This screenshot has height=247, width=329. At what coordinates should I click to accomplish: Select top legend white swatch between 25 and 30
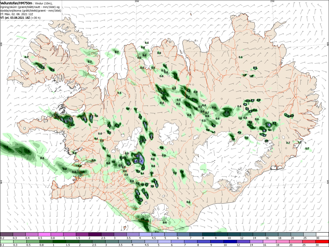[x=310, y=234]
